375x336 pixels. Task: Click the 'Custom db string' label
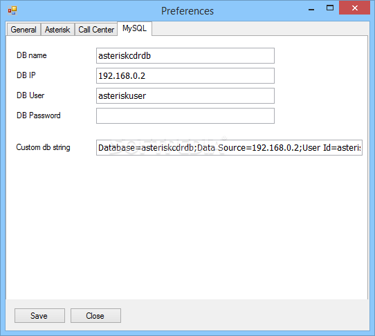pyautogui.click(x=44, y=147)
